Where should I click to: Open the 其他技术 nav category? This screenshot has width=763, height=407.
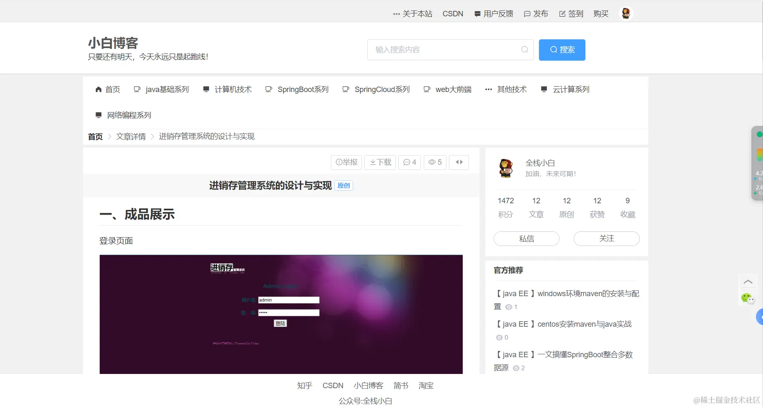pyautogui.click(x=506, y=90)
